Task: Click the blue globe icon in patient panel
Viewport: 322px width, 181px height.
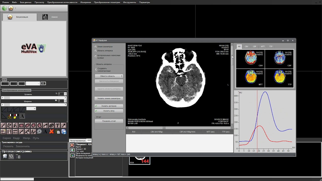Action: pos(72,150)
